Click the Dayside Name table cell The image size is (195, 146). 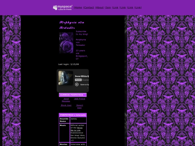click(64, 120)
